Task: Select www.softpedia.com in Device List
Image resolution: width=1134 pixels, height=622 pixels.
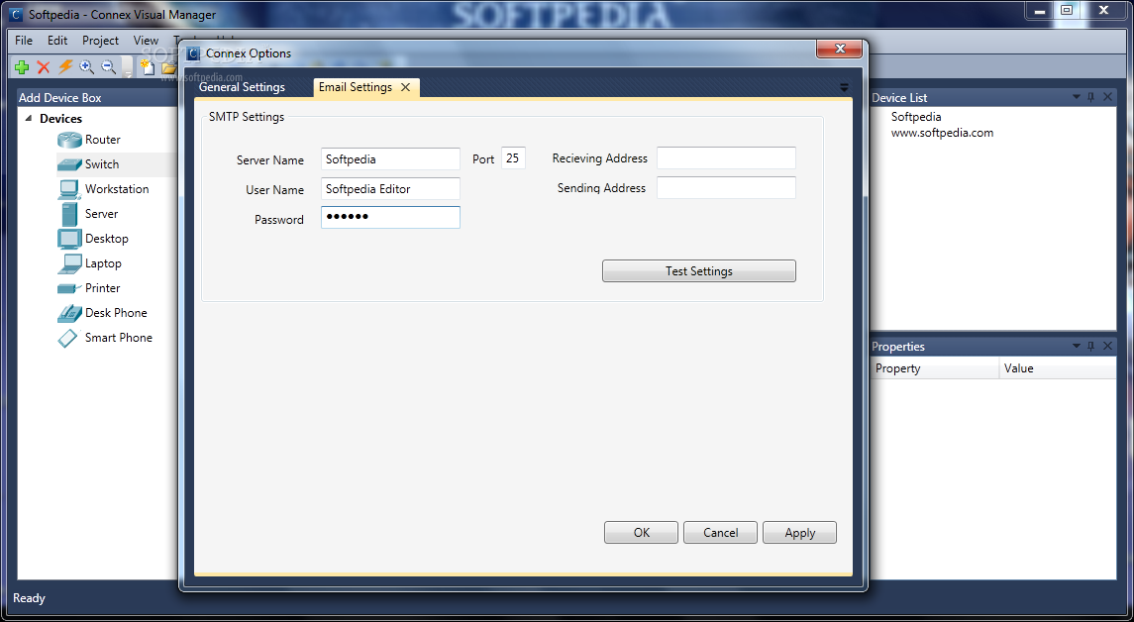Action: 942,133
